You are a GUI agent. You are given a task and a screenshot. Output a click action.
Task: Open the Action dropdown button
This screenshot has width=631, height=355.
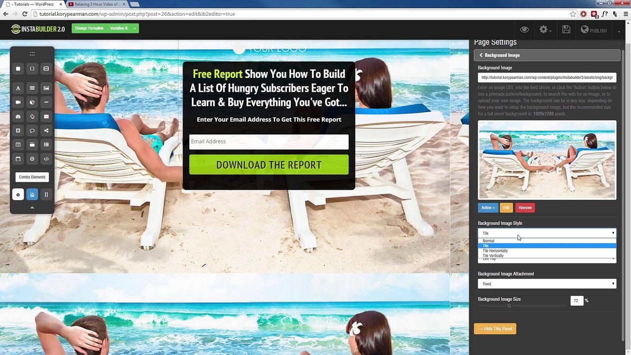(x=488, y=208)
